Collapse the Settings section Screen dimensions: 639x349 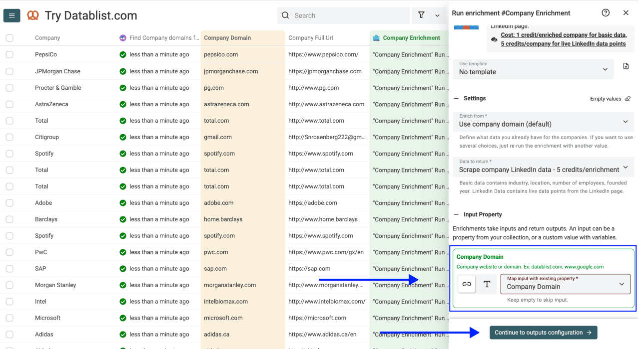[x=456, y=98]
